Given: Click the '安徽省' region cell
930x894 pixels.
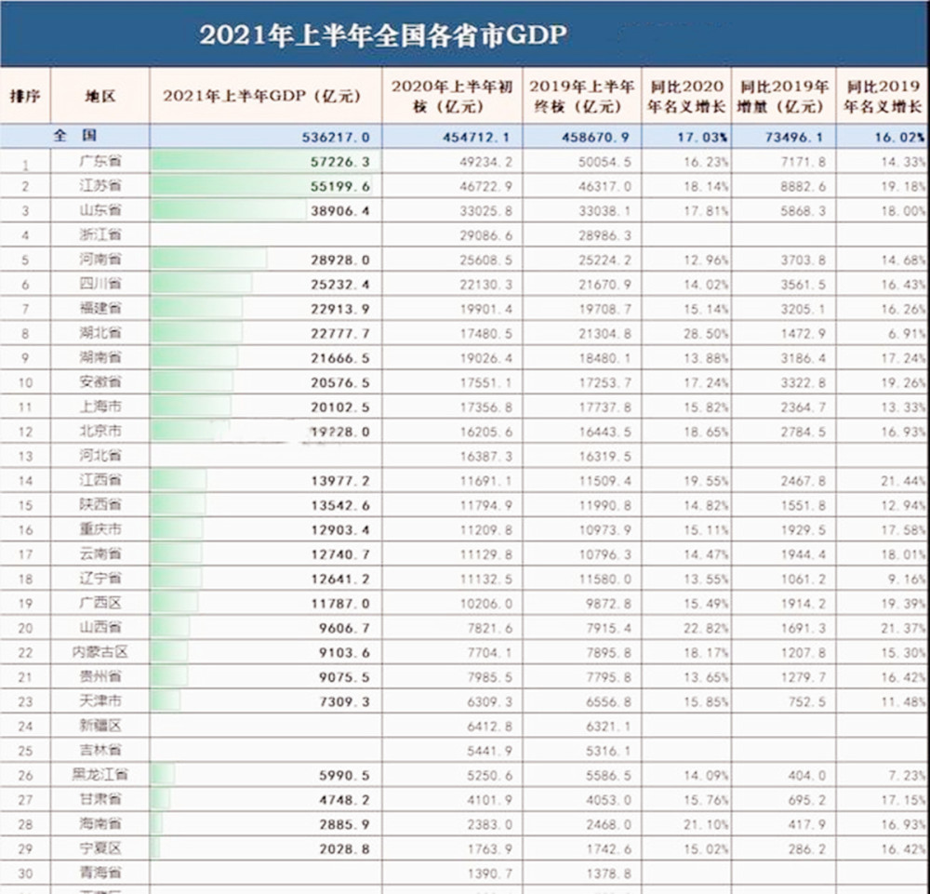Looking at the screenshot, I should (100, 381).
